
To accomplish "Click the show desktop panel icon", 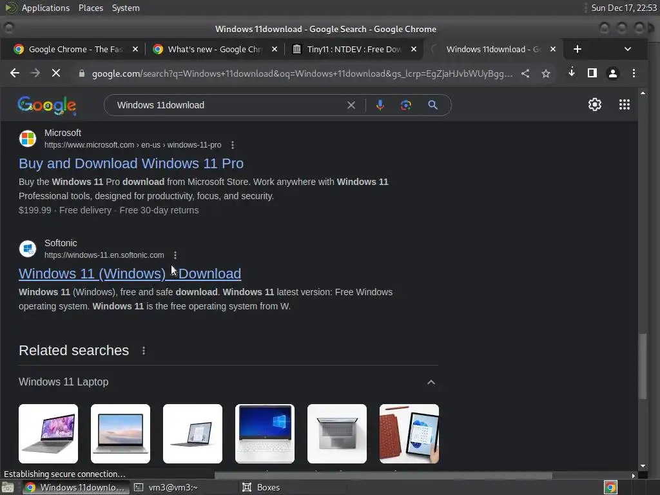I will tap(7, 487).
